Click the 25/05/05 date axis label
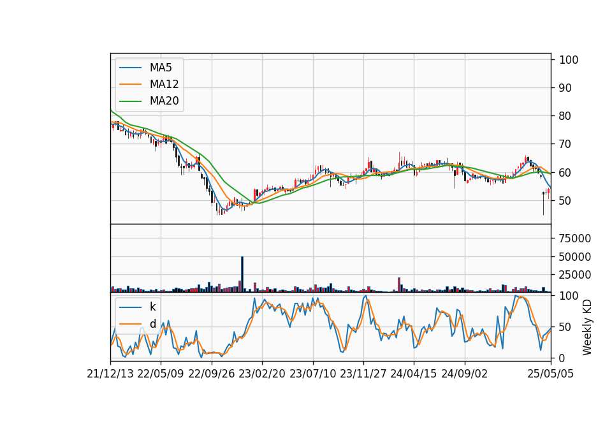The height and width of the screenshot is (440, 612). click(550, 374)
